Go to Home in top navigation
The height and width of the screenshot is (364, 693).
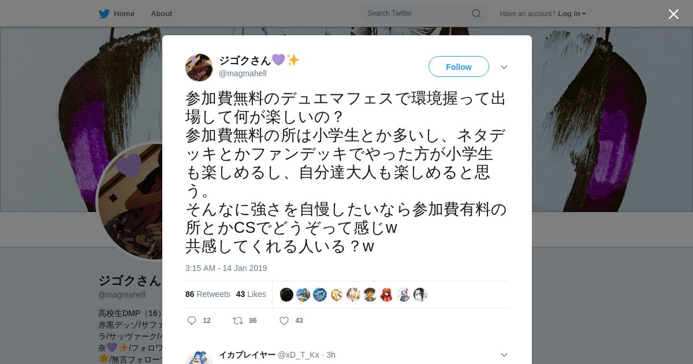117,14
